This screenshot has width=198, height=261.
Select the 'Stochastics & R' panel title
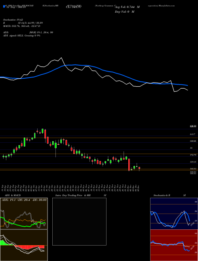[x=162, y=195]
